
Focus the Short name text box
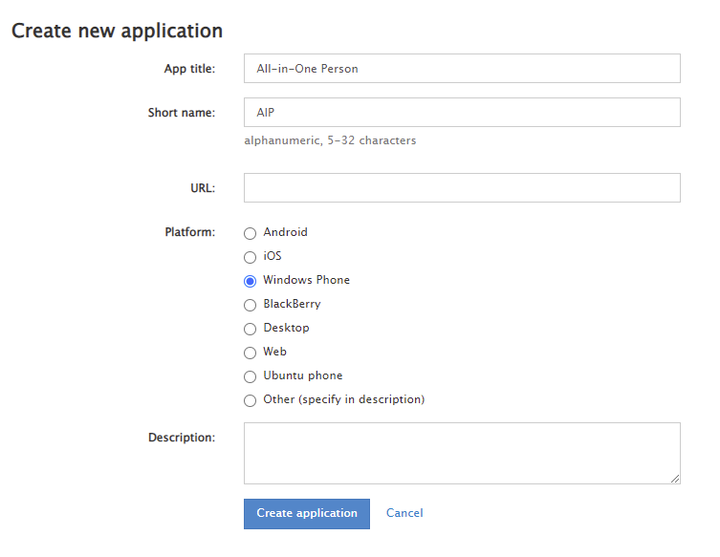[462, 113]
